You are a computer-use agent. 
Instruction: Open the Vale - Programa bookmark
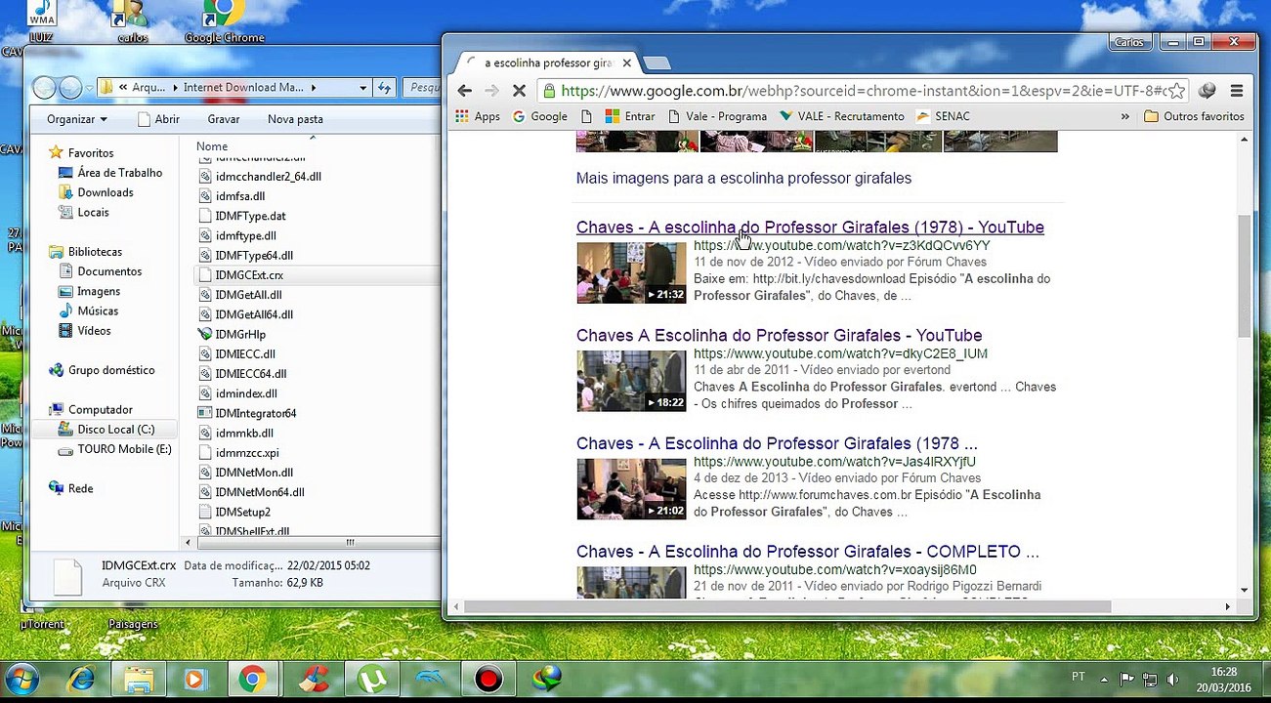(x=717, y=116)
